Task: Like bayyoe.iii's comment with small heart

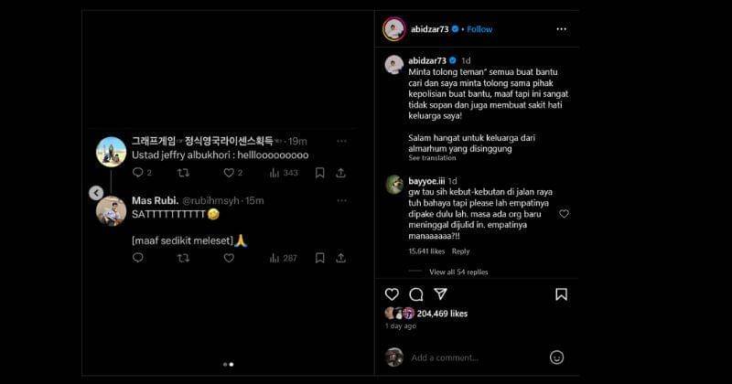Action: click(564, 214)
